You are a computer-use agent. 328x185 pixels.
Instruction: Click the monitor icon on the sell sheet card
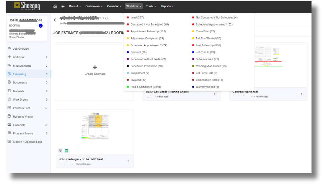60,151
